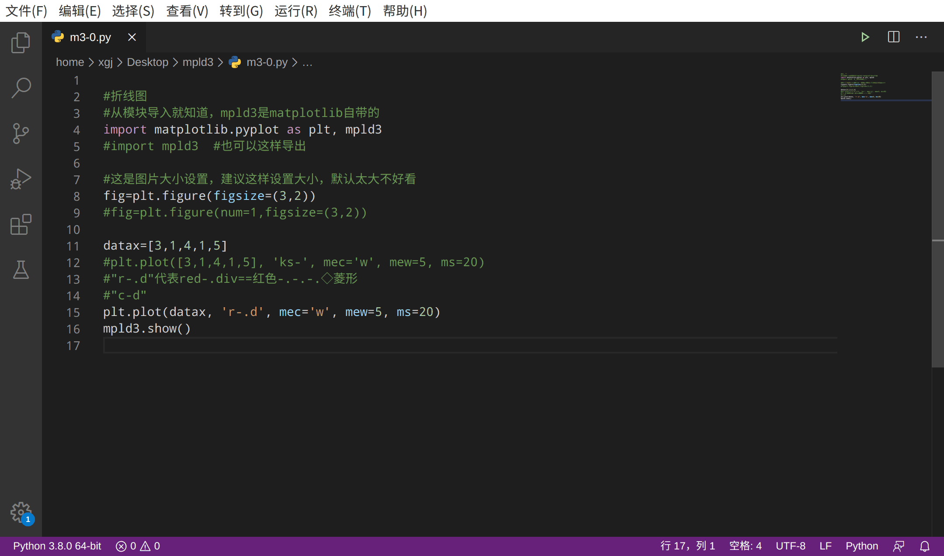Toggle notifications via the bell icon
944x556 pixels.
coord(925,546)
